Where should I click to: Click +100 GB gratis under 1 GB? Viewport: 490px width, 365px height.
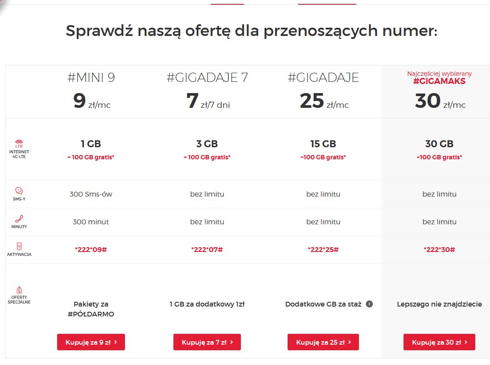(91, 157)
